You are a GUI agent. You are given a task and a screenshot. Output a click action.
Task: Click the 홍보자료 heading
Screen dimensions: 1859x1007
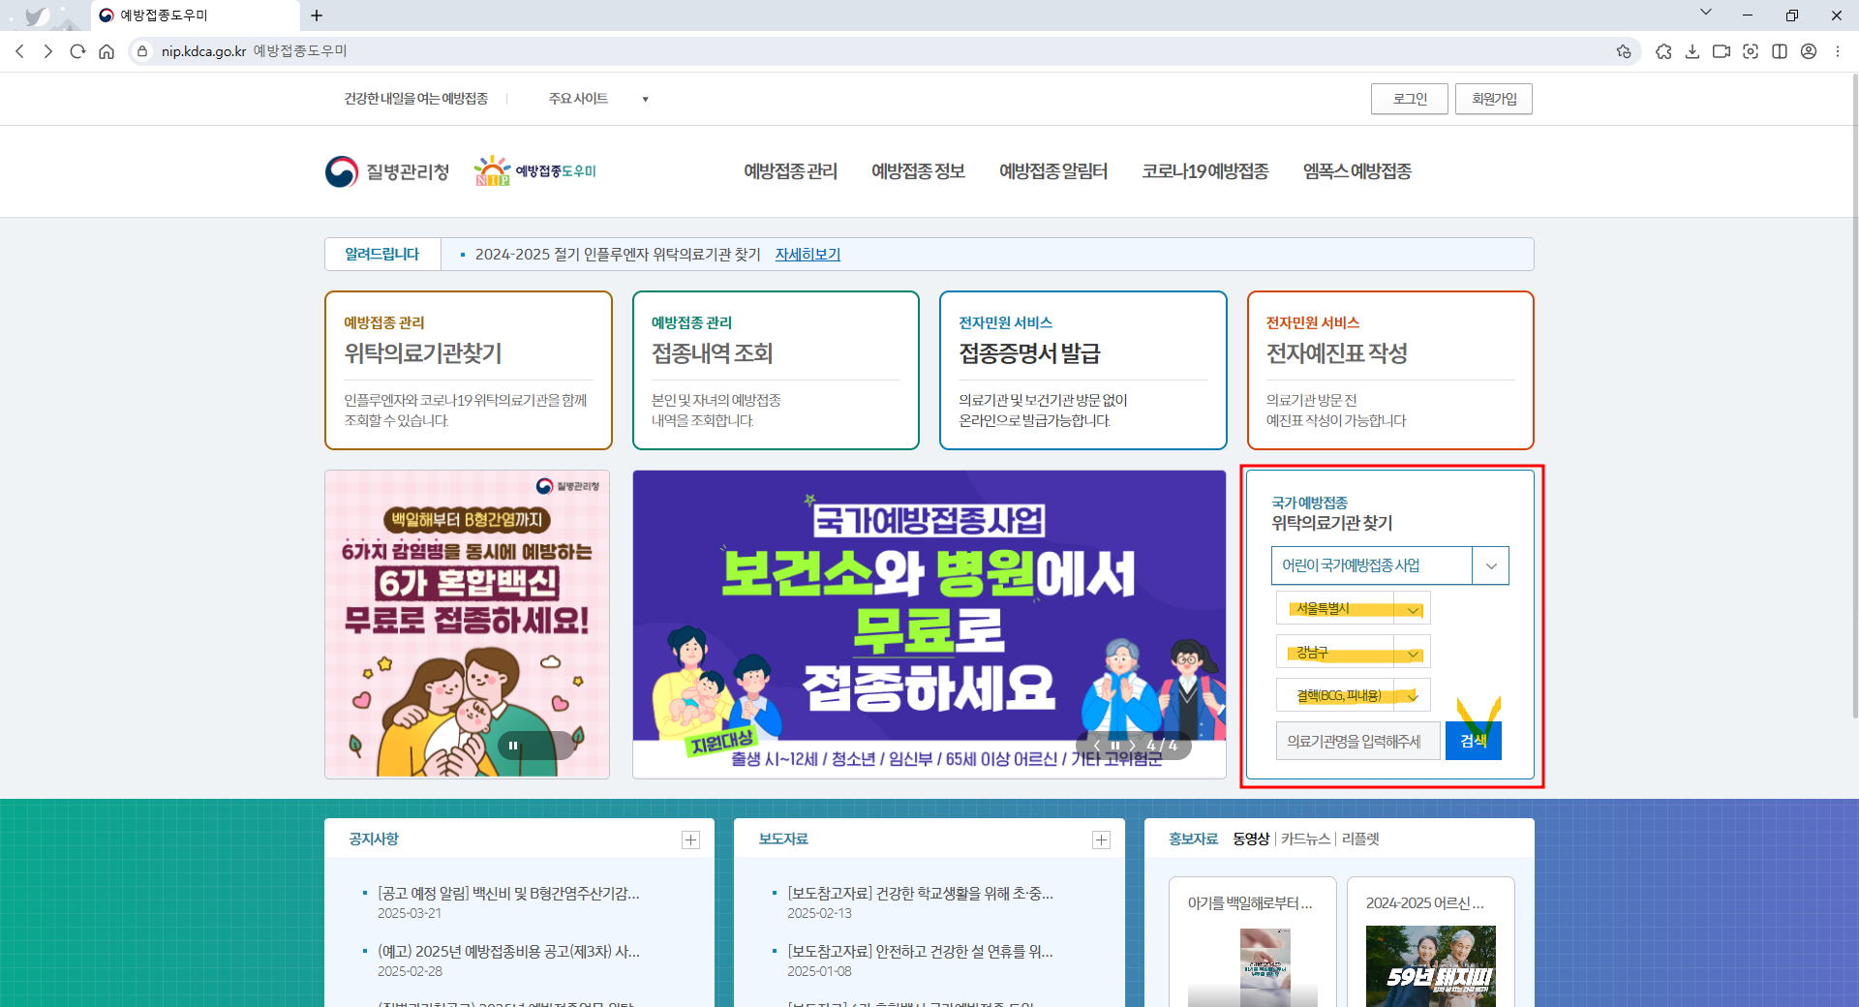pyautogui.click(x=1193, y=839)
